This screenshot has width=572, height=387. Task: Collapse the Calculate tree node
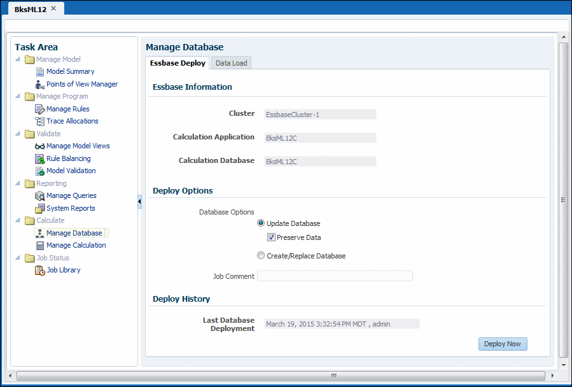click(18, 220)
